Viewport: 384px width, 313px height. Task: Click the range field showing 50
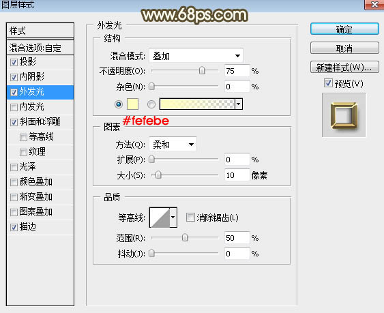coord(237,238)
